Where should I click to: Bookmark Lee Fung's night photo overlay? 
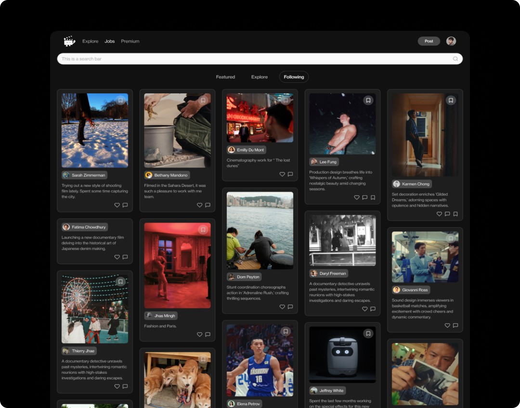[x=368, y=100]
